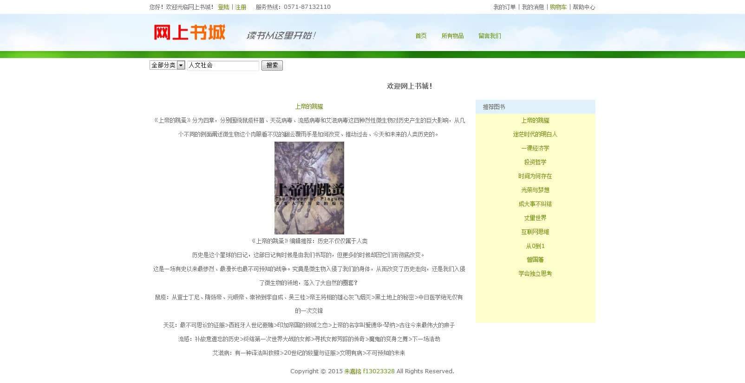Select 迷茫时代的明白人 in recommended books

tap(535, 134)
